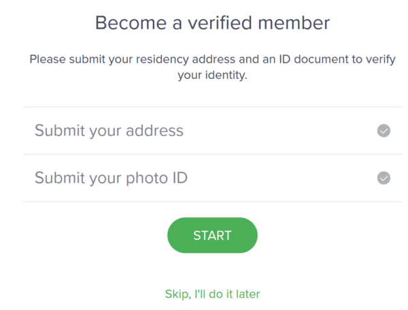Select the Submit your address label text
This screenshot has height=310, width=408.
[x=109, y=131]
